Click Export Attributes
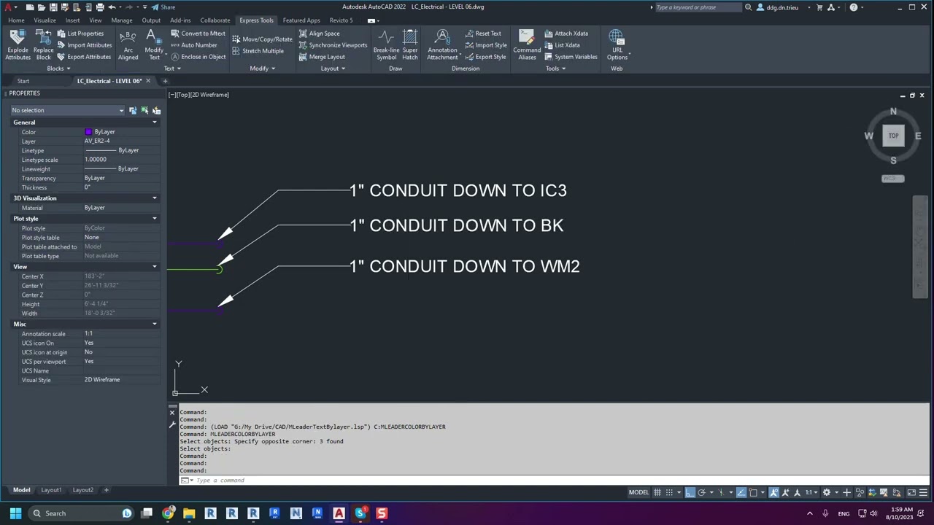 pos(84,57)
